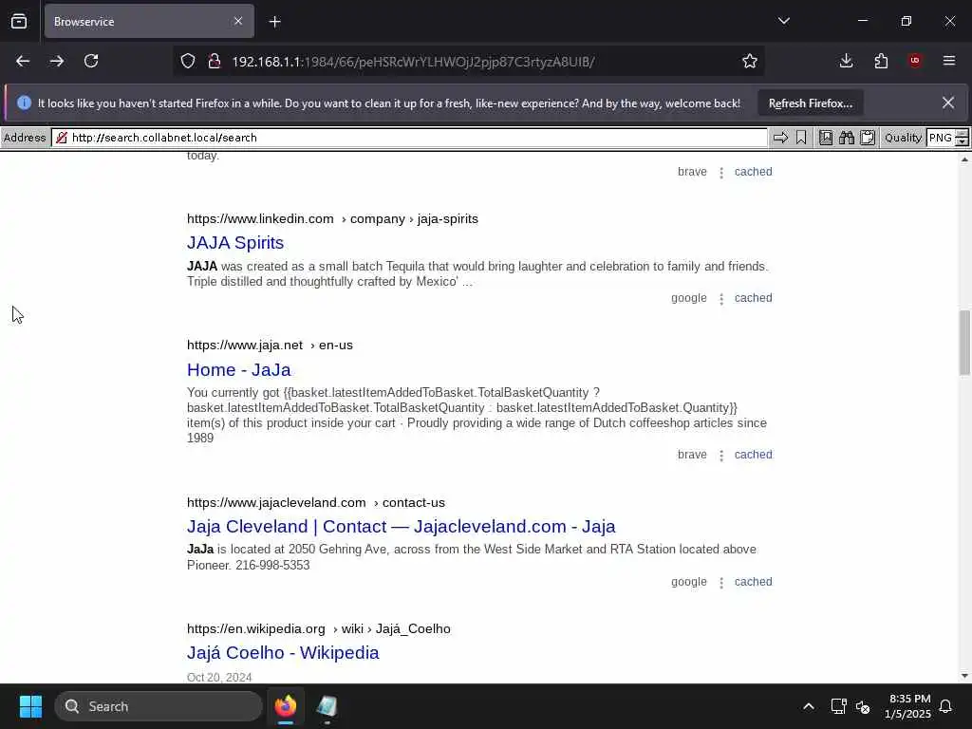Click the Browservice Address input field

pos(409,138)
